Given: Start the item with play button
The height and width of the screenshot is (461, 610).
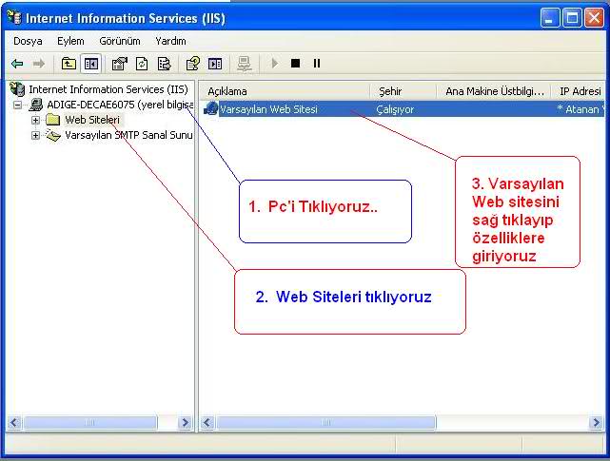Looking at the screenshot, I should pos(275,63).
